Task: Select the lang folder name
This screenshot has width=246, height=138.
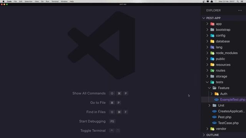Action: (219, 47)
